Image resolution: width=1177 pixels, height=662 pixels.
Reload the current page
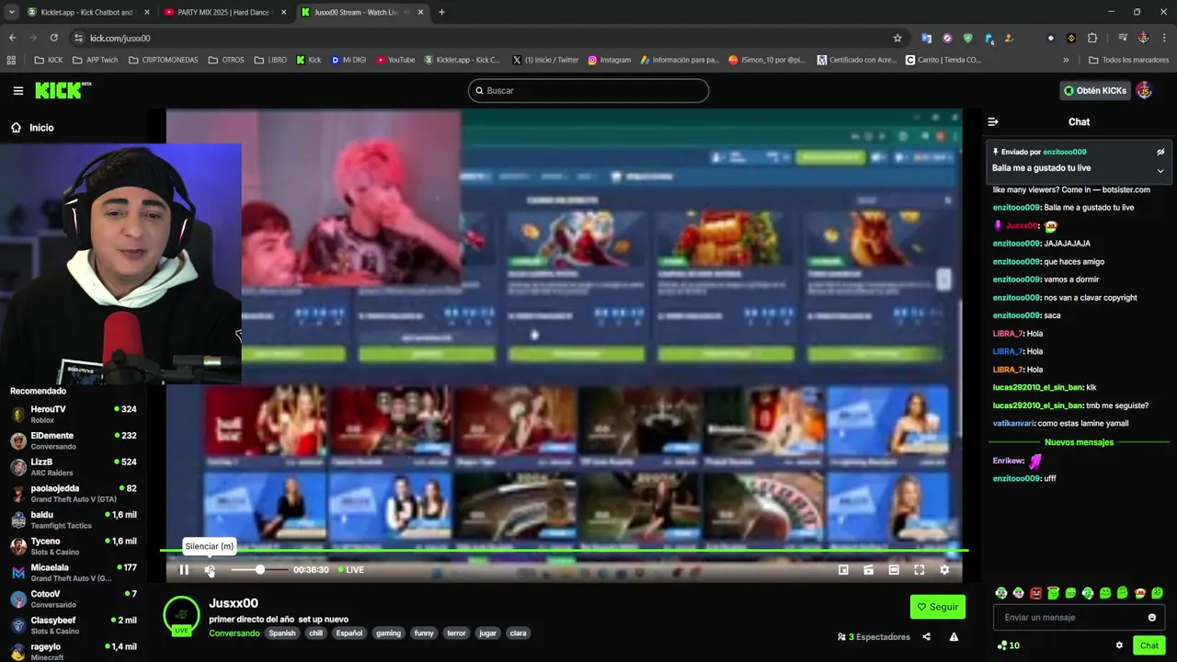53,38
